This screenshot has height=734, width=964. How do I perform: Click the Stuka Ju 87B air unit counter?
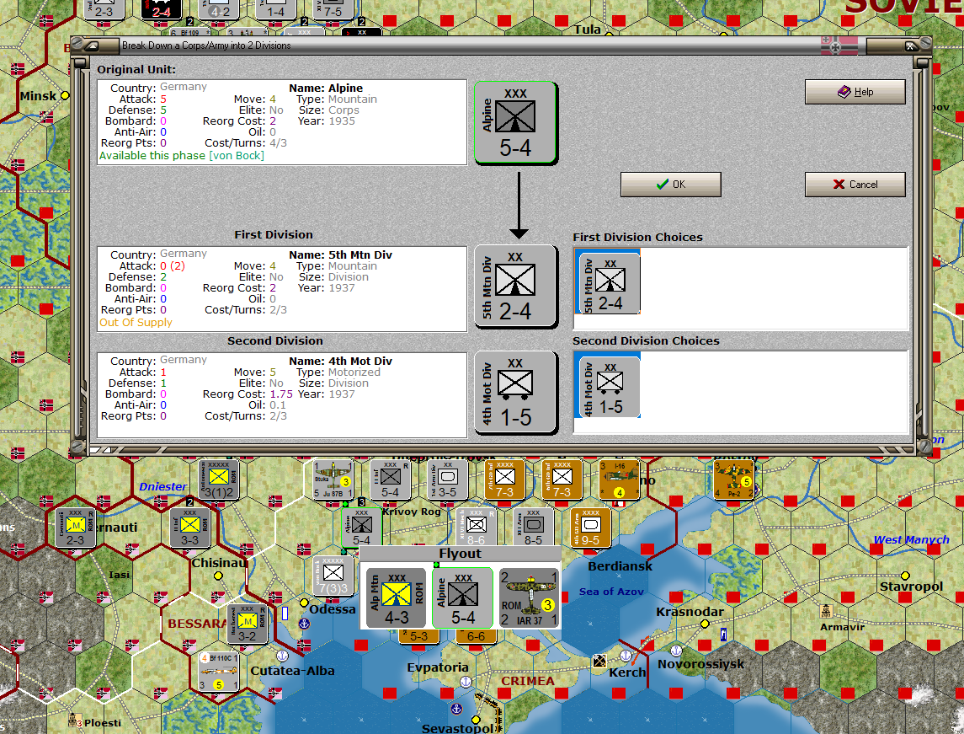pos(333,480)
